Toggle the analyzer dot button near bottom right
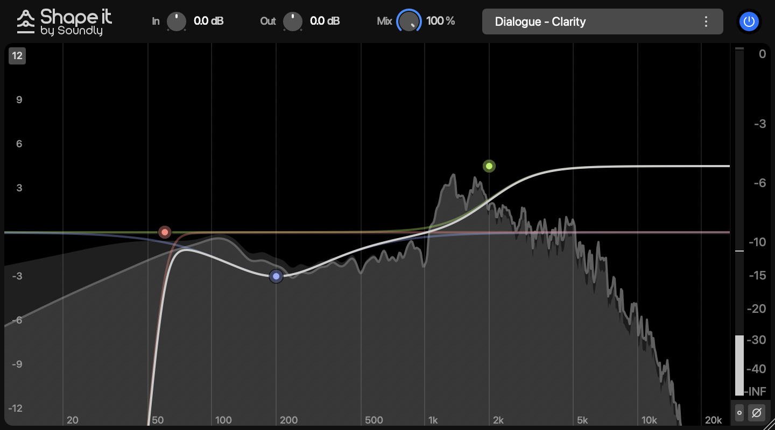The width and height of the screenshot is (775, 430). click(739, 413)
